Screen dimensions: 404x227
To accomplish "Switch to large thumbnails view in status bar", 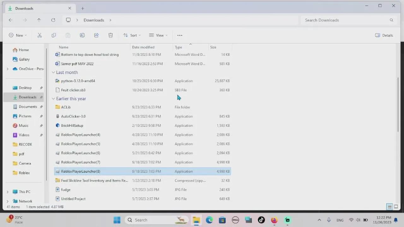I will 396,207.
